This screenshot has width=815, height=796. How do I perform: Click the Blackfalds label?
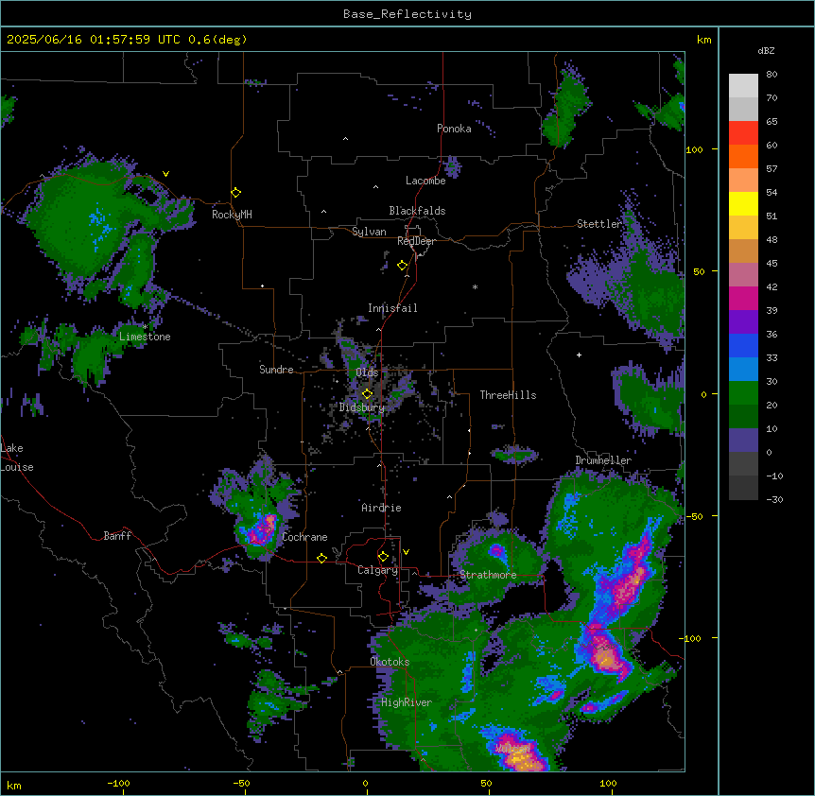click(417, 211)
